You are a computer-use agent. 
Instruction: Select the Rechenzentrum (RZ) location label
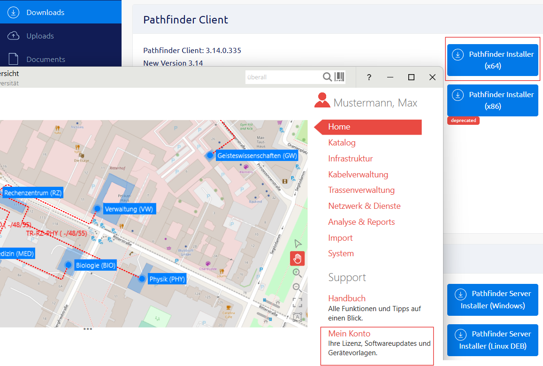tap(33, 193)
